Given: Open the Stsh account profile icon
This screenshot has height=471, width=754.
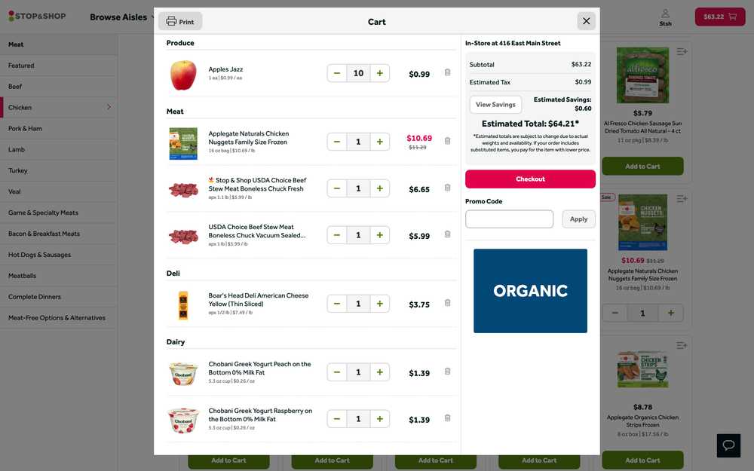Looking at the screenshot, I should [665, 17].
